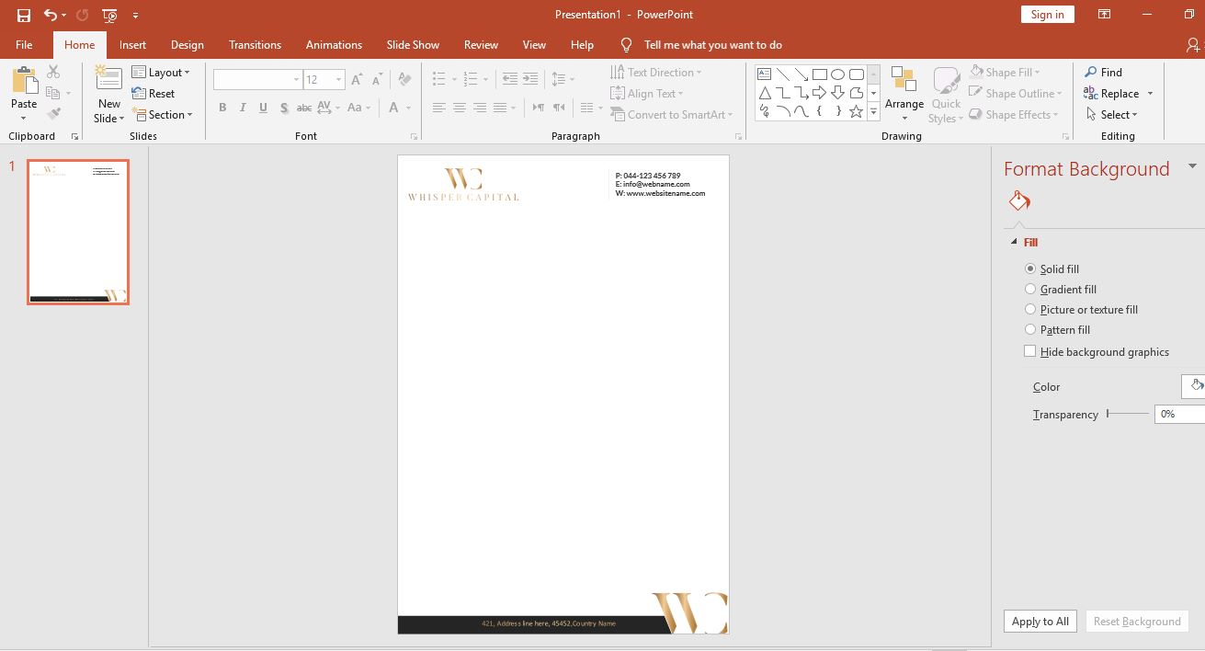The height and width of the screenshot is (651, 1205).
Task: Click the Format Painter brush icon
Action: tap(53, 114)
